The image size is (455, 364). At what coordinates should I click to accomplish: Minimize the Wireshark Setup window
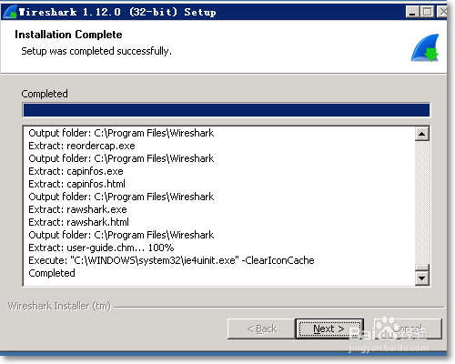[x=412, y=12]
